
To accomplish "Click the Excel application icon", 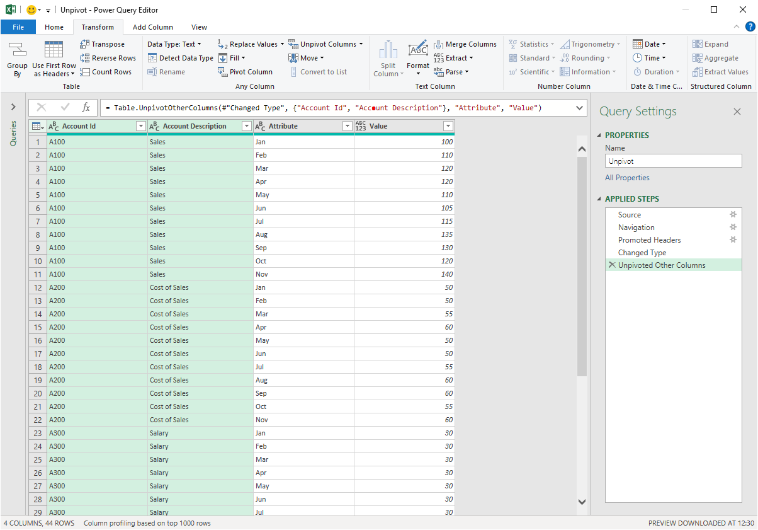I will (11, 10).
